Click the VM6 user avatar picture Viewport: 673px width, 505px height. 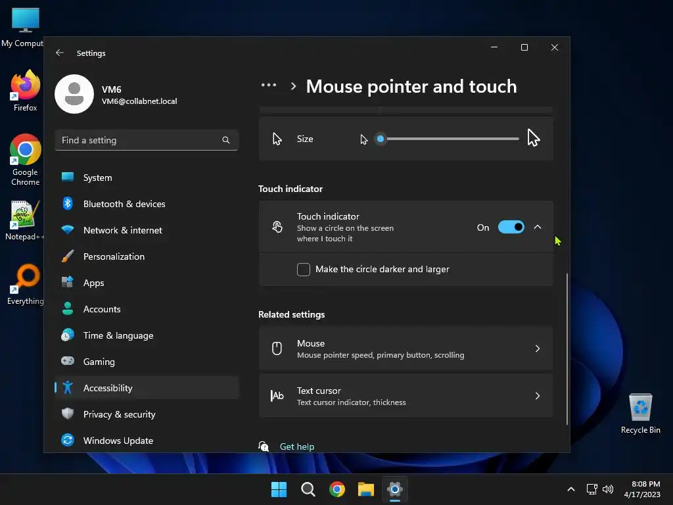point(74,94)
